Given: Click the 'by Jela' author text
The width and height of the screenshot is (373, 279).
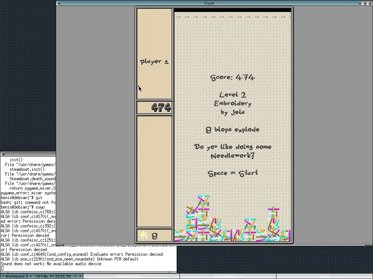Looking at the screenshot, I should click(x=233, y=112).
